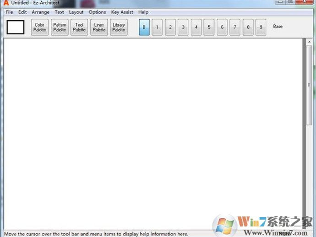Switch to layer 5
The width and height of the screenshot is (316, 237).
(x=209, y=27)
